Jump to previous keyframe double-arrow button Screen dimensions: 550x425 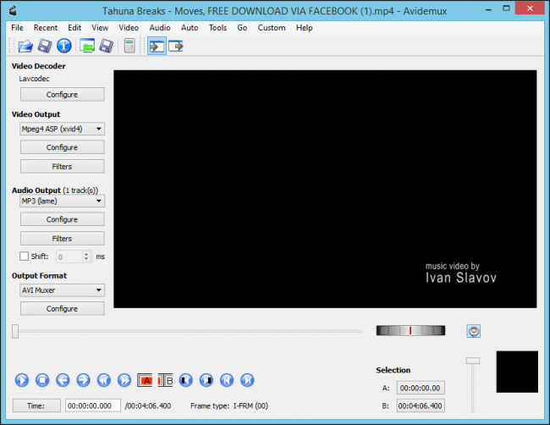coord(104,380)
